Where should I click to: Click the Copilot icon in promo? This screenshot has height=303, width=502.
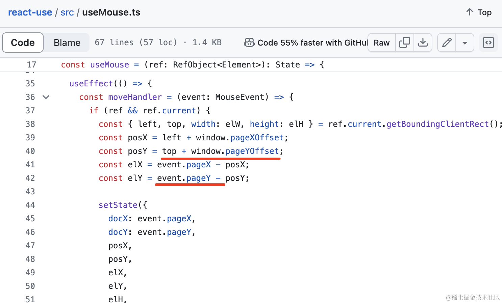pos(249,43)
